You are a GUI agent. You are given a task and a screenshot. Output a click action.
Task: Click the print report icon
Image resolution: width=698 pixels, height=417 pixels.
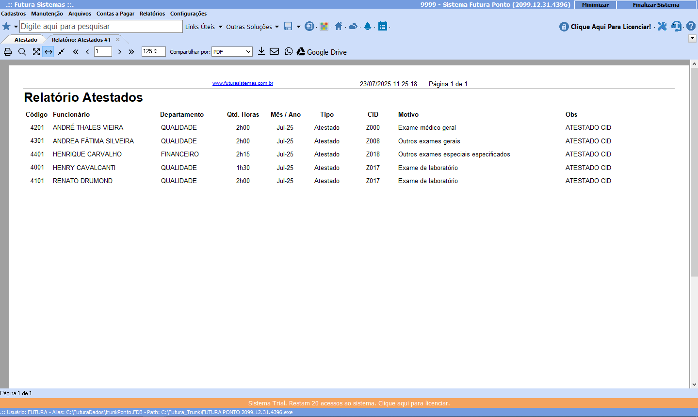(x=8, y=52)
